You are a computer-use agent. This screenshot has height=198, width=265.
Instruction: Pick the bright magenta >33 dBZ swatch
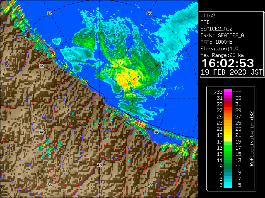click(228, 92)
